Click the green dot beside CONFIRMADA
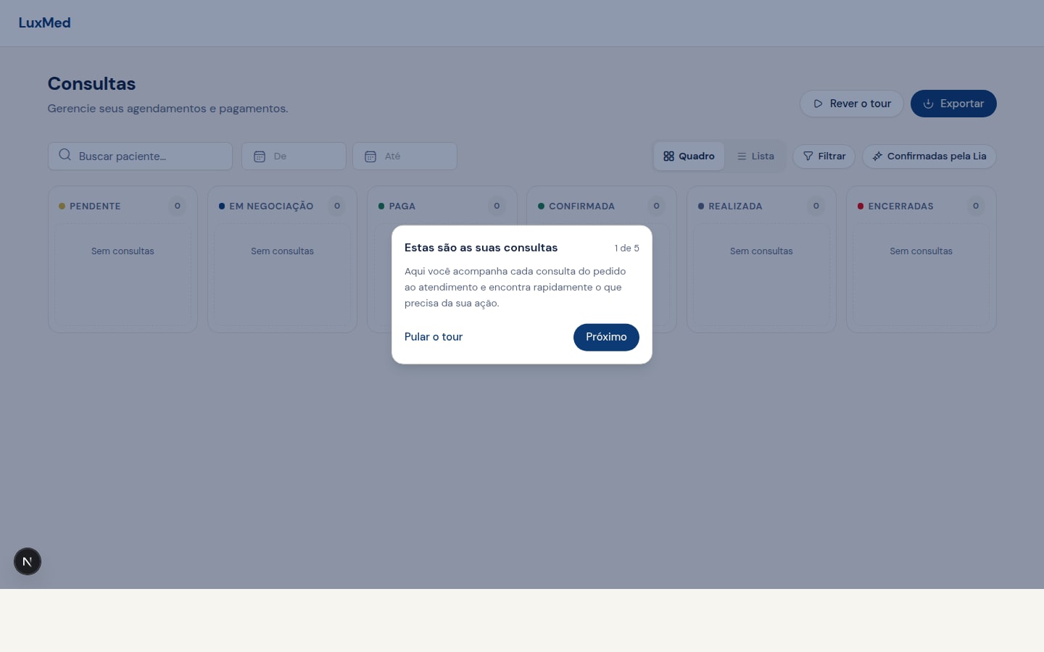 [541, 206]
